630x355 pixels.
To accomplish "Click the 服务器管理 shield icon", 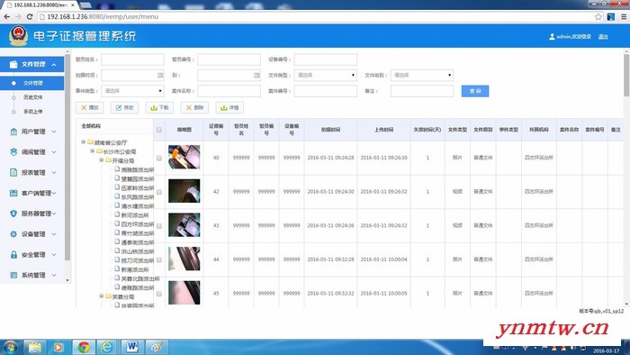I will [x=13, y=214].
